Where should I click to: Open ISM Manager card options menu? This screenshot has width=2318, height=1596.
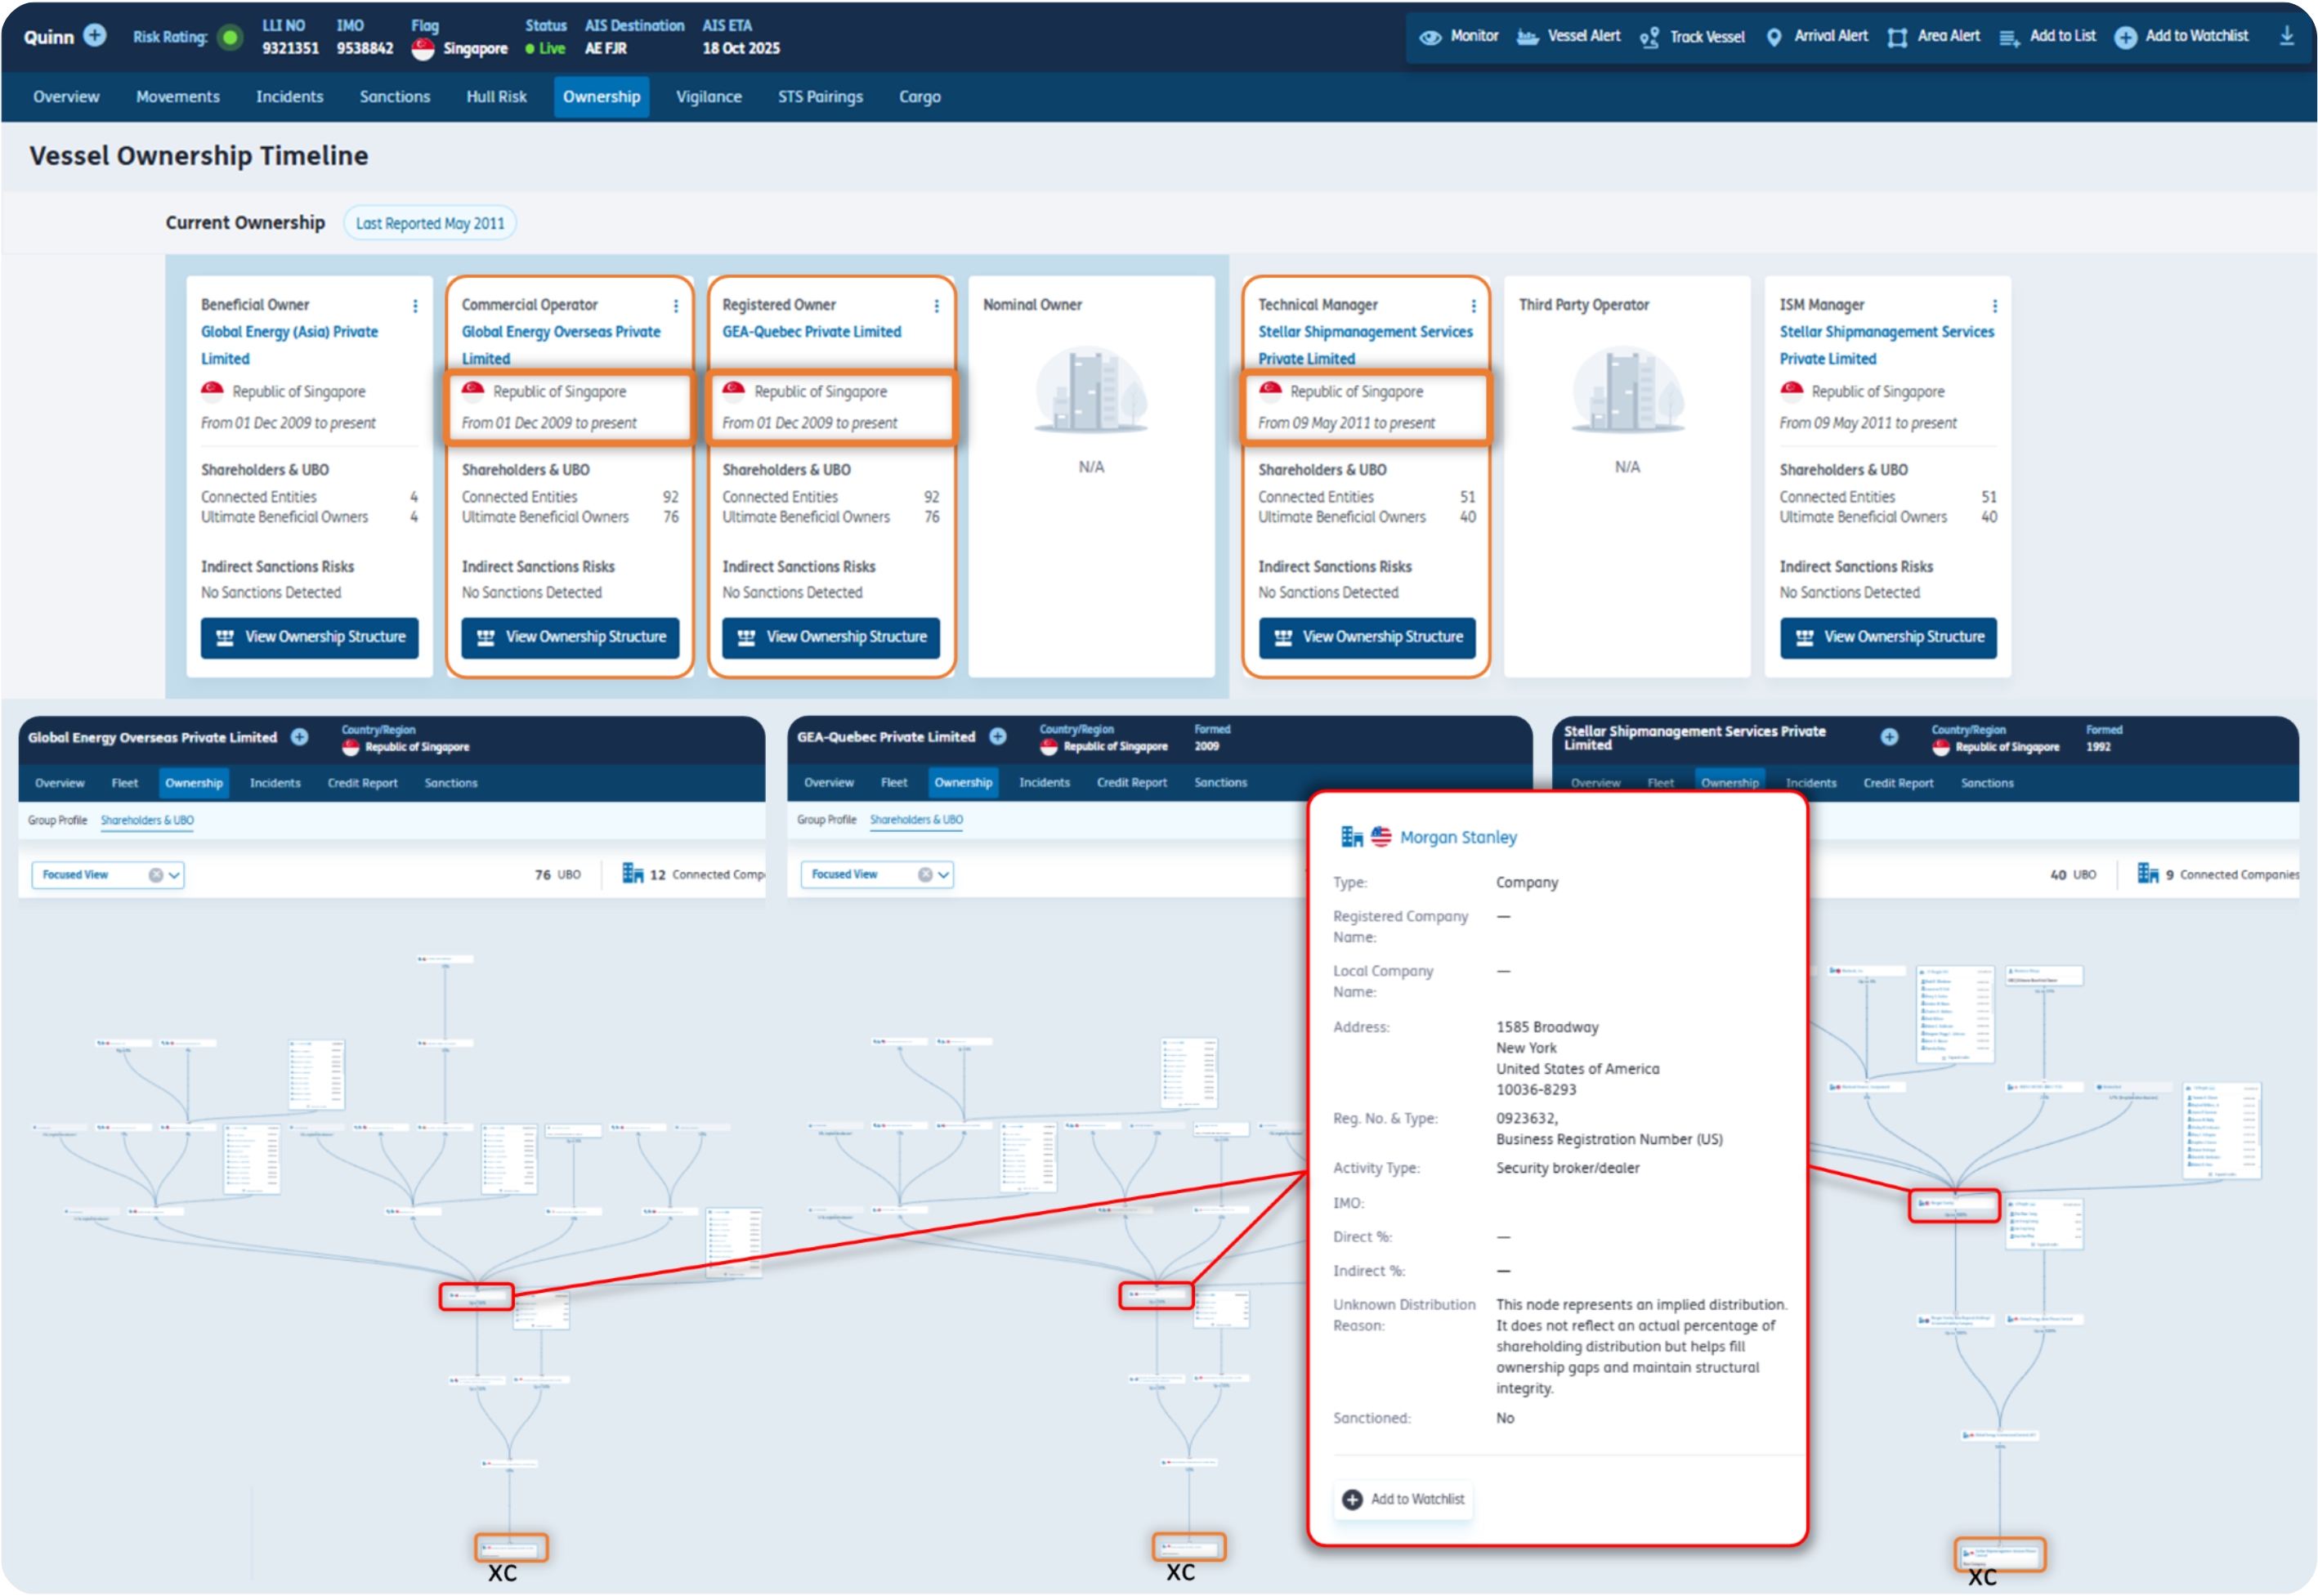click(1994, 306)
